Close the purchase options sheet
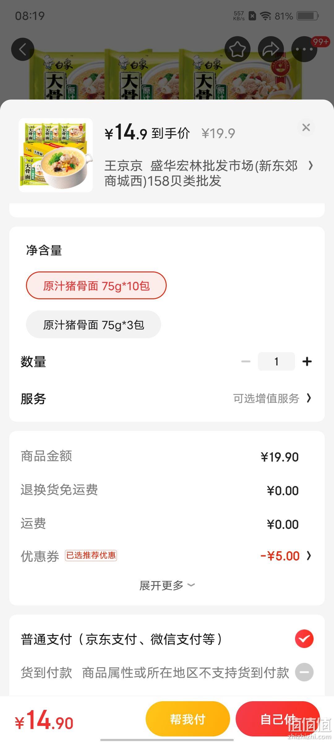Screen dimensions: 334x742 coord(306,127)
